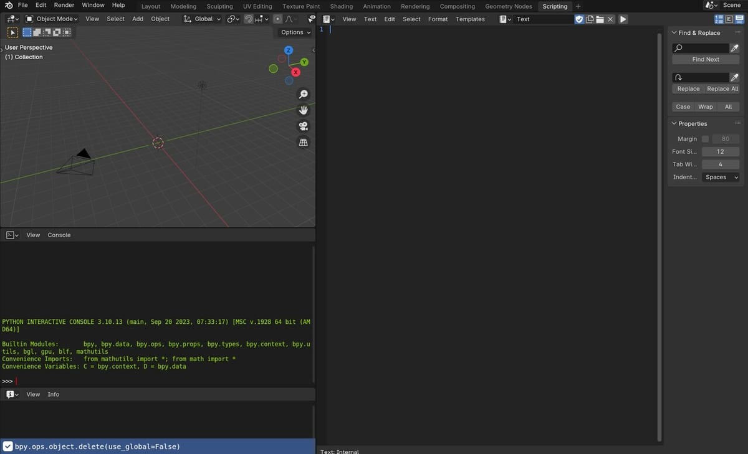This screenshot has height=454, width=748.
Task: Switch perspective/orthographic with the grid icon
Action: 304,143
